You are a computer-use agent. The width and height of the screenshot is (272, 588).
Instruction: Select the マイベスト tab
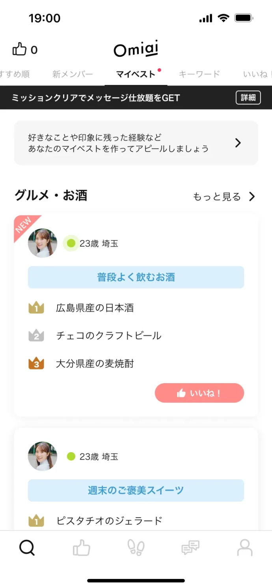(x=136, y=74)
